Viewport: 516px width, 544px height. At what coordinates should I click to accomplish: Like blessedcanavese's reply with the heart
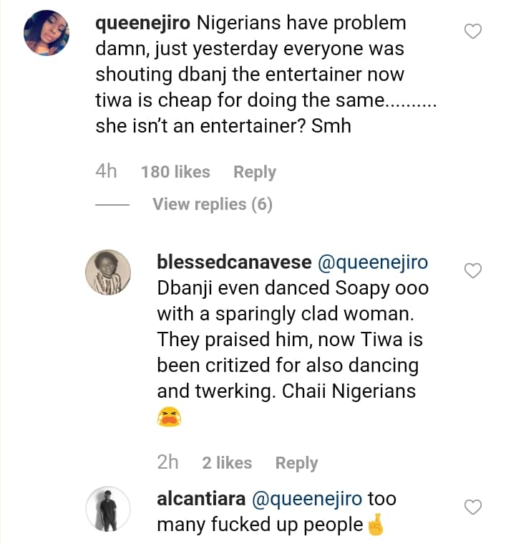click(x=473, y=270)
